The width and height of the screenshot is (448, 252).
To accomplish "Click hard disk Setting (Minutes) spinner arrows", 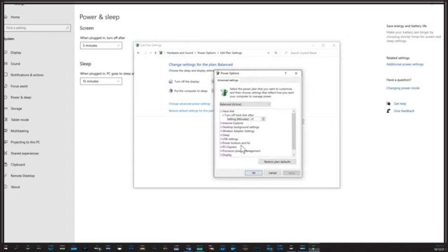I will coord(263,119).
